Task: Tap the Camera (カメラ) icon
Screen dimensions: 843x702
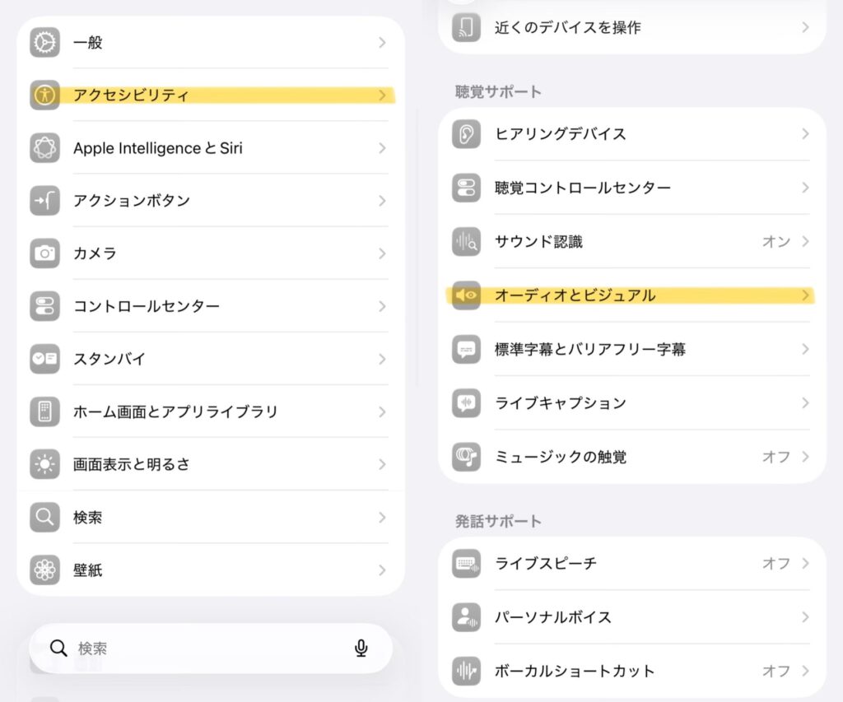Action: tap(44, 253)
